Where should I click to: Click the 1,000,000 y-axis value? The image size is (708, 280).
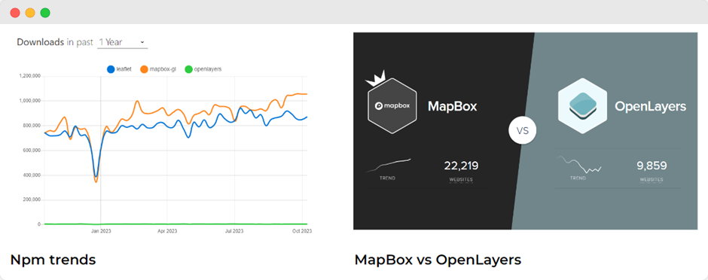tap(30, 101)
